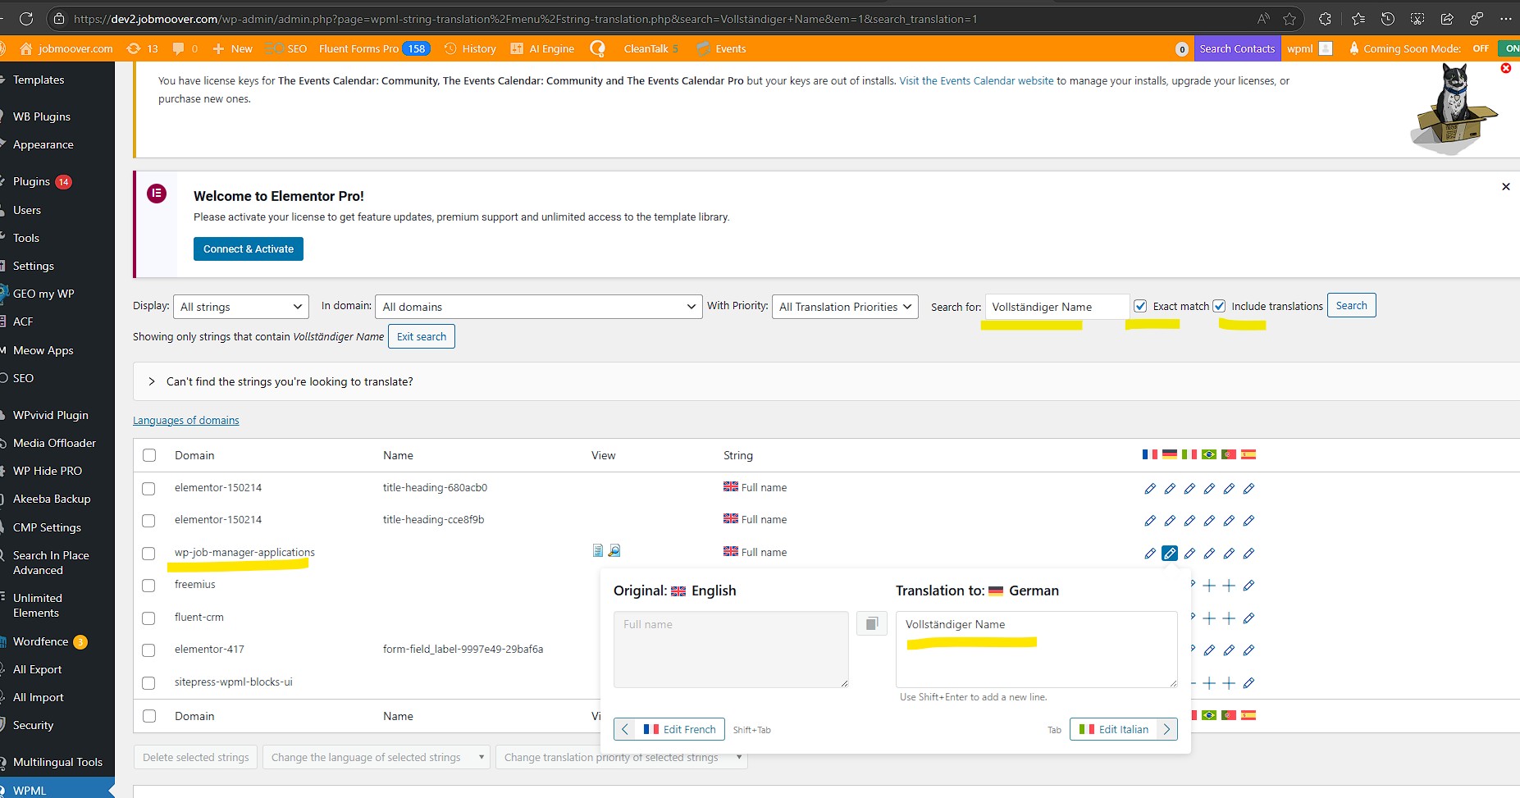Click the copy-original-to-translation icon

[x=871, y=623]
